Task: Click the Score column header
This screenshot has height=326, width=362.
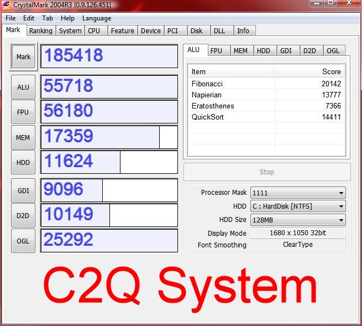Action: point(309,72)
